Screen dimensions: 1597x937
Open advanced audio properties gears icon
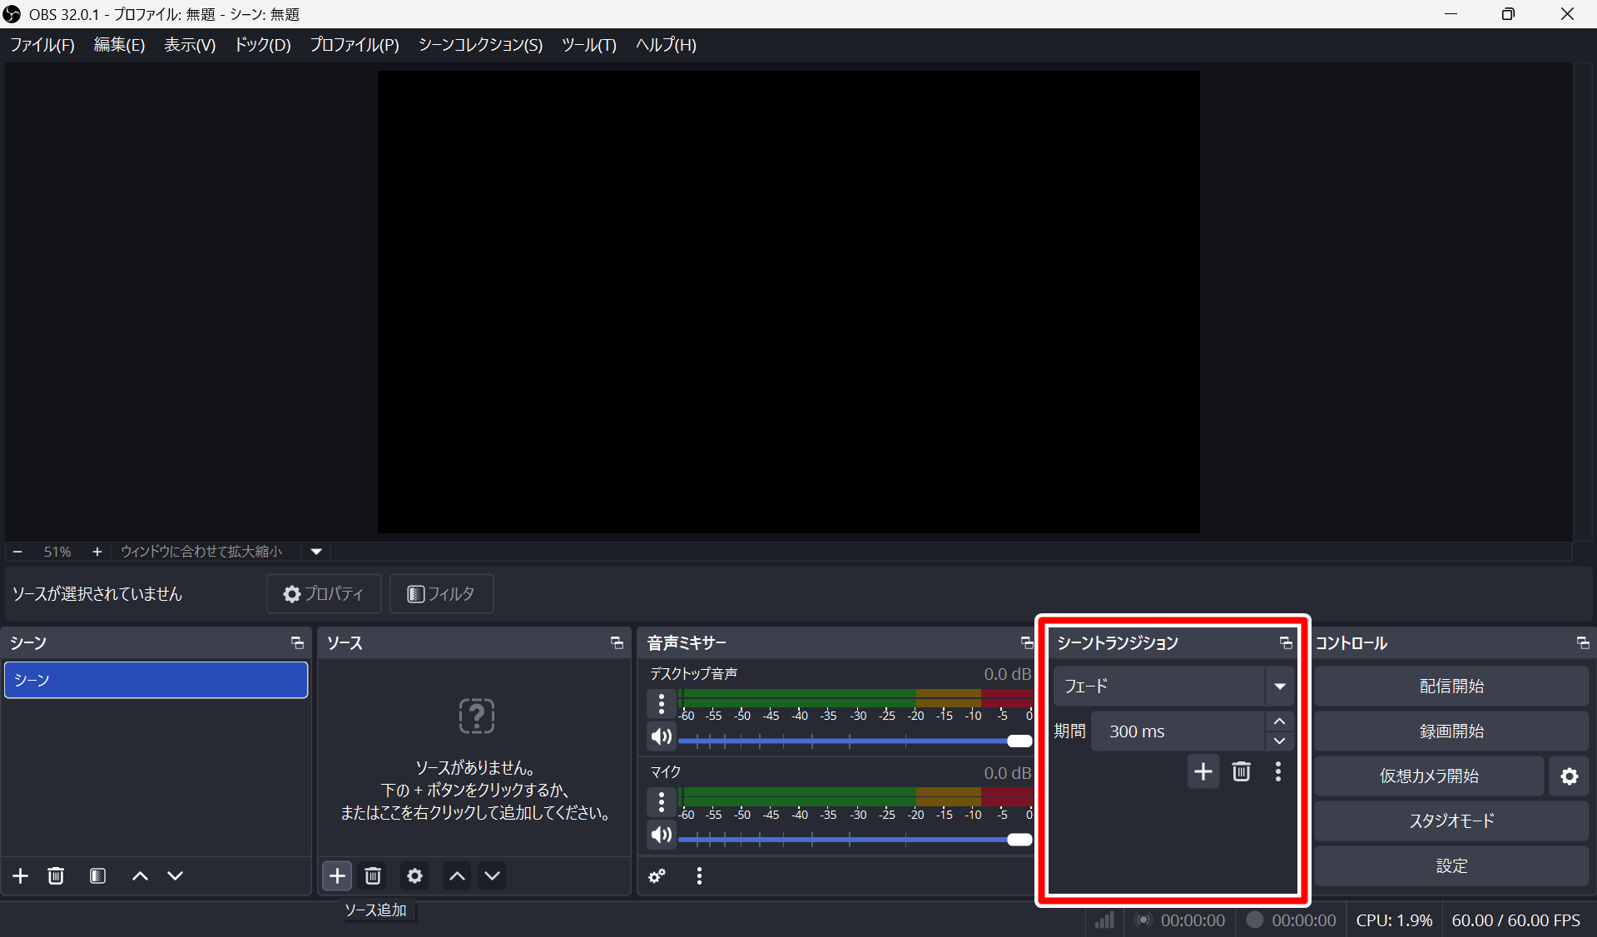pyautogui.click(x=657, y=875)
